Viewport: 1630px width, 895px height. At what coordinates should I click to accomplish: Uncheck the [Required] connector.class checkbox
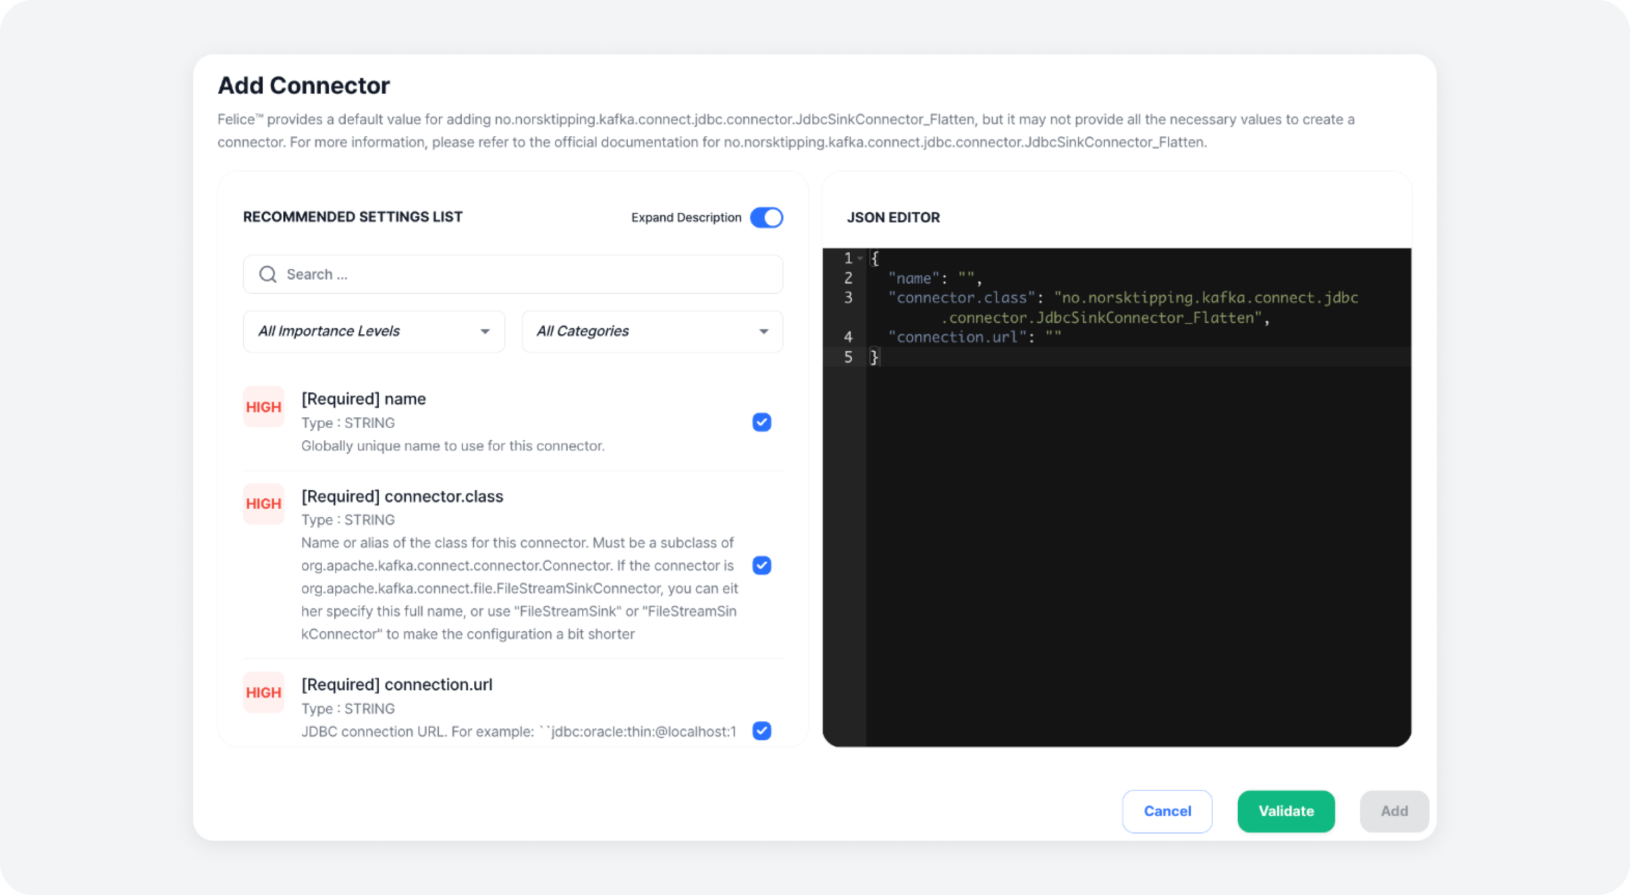click(761, 565)
